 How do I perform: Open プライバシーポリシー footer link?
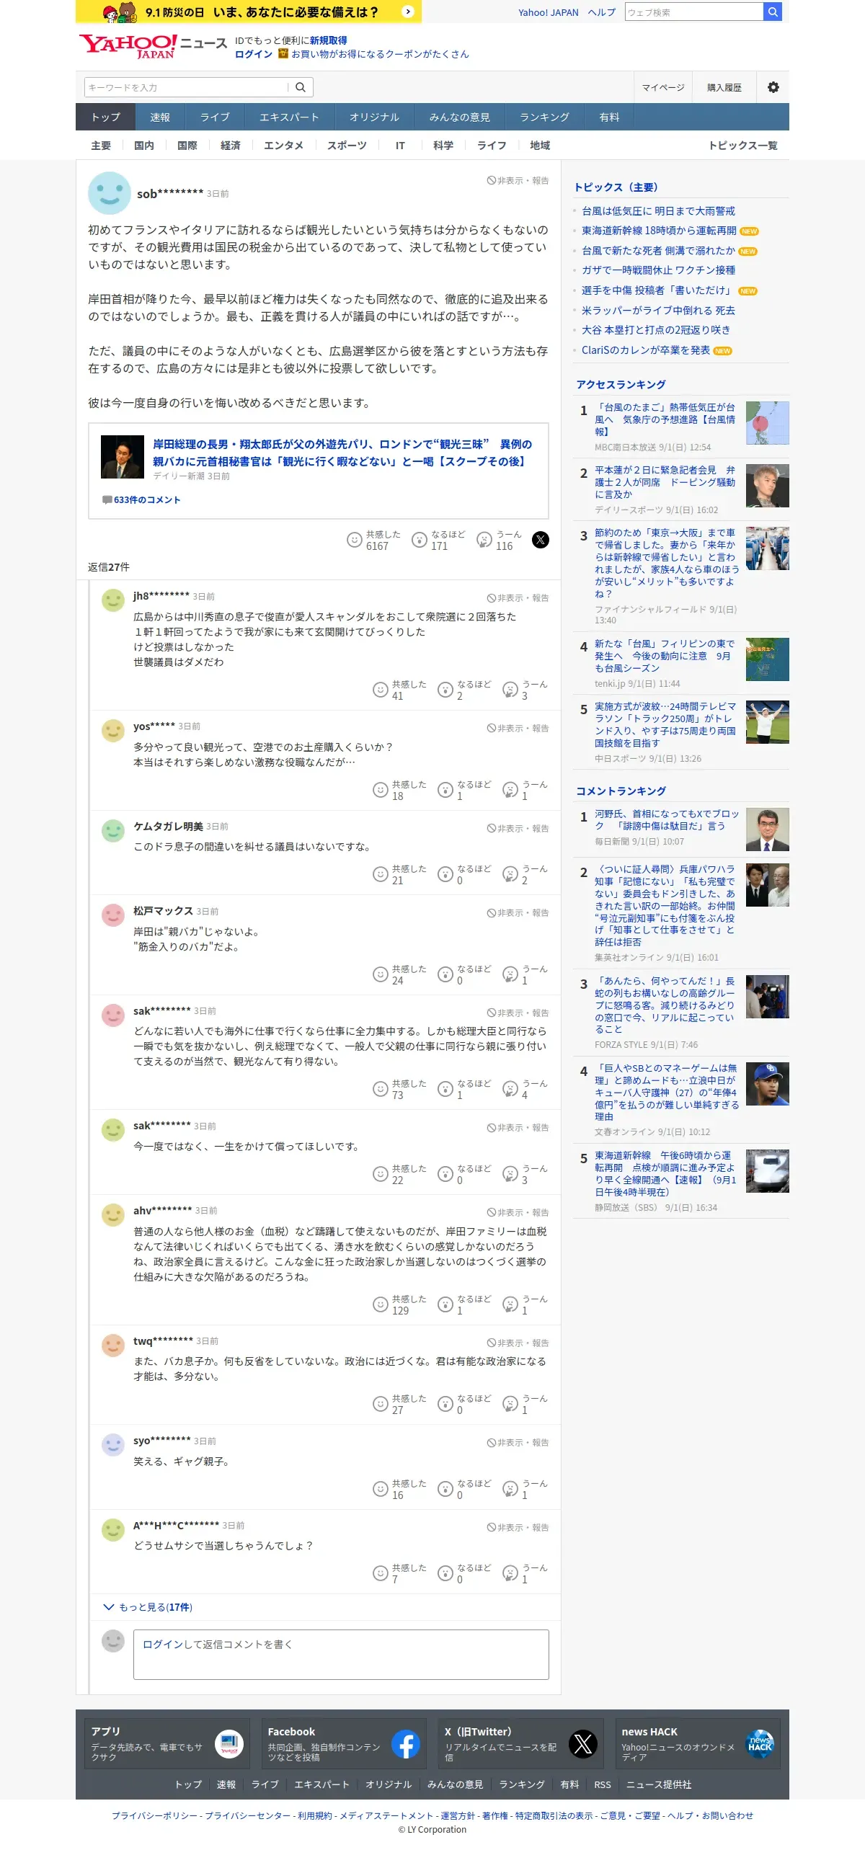click(154, 1815)
